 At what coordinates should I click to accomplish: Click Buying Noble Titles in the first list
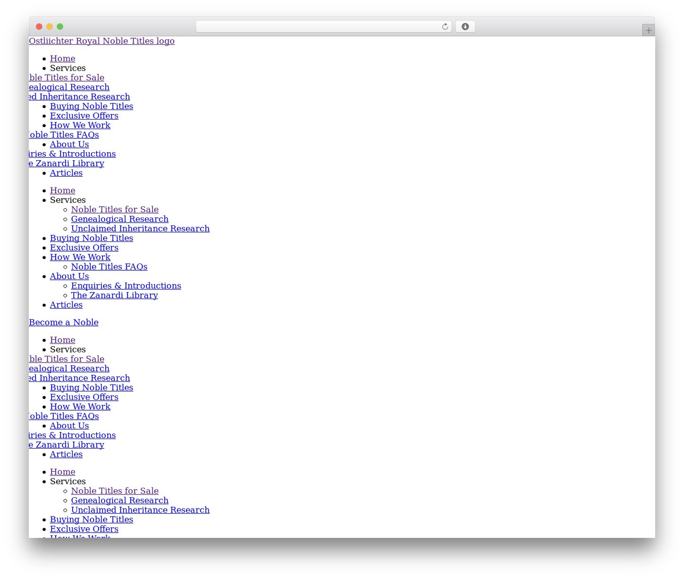pos(91,106)
